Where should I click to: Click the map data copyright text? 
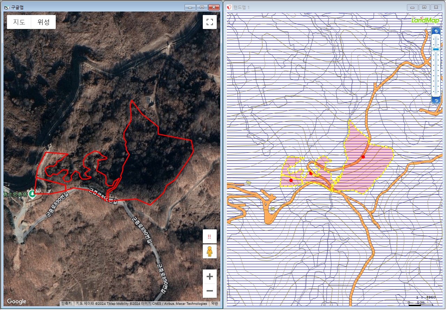click(141, 303)
